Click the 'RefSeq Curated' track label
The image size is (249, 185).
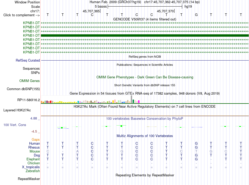pyautogui.click(x=28, y=60)
